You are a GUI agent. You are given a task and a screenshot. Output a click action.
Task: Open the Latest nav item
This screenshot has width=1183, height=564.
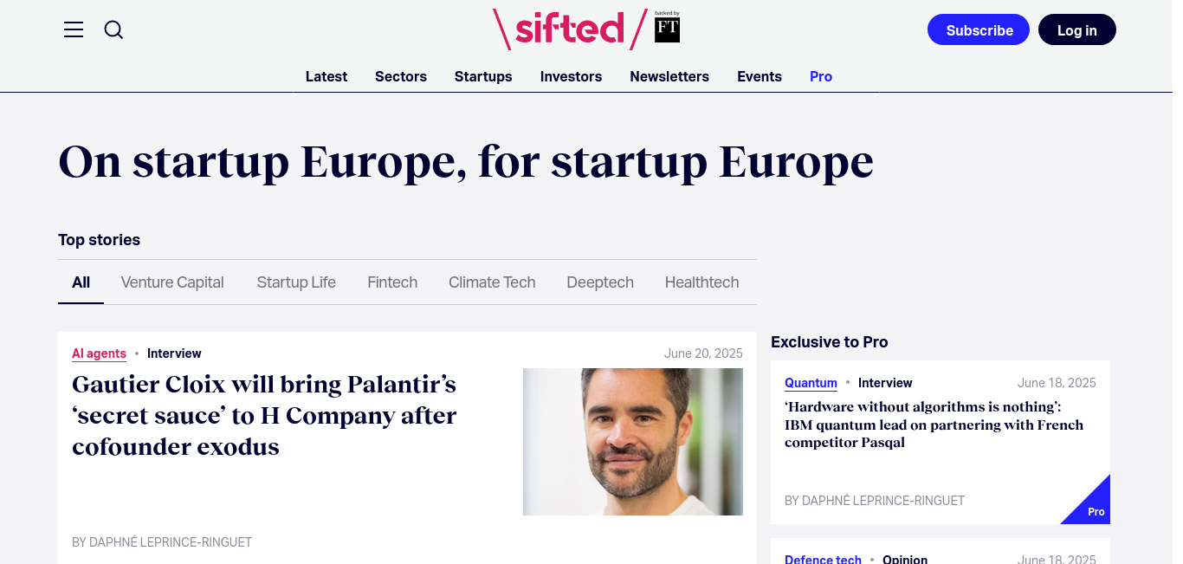(x=326, y=76)
